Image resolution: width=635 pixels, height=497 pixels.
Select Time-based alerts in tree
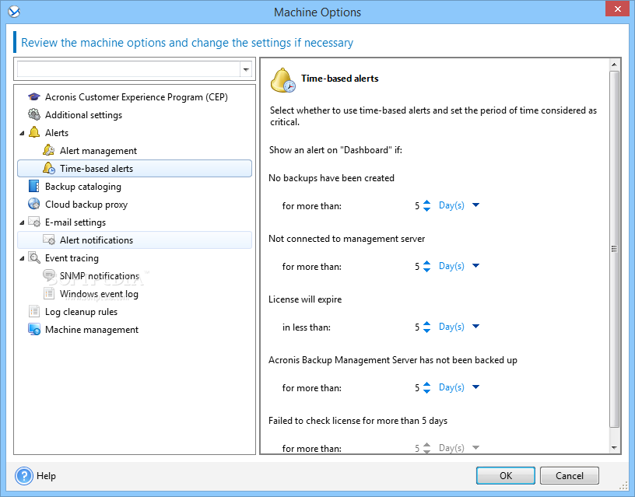click(x=135, y=168)
